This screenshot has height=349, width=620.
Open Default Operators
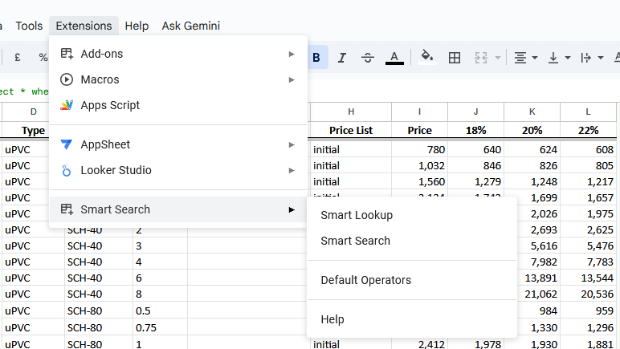(412, 280)
